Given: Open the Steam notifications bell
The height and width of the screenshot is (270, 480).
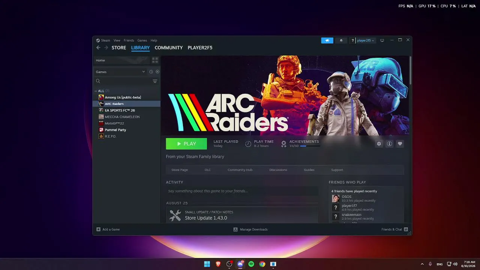Looking at the screenshot, I should pyautogui.click(x=341, y=40).
